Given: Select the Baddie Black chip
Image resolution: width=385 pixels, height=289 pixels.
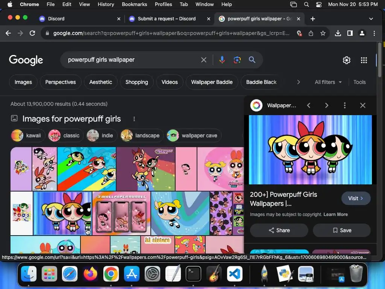Looking at the screenshot, I should pyautogui.click(x=261, y=82).
